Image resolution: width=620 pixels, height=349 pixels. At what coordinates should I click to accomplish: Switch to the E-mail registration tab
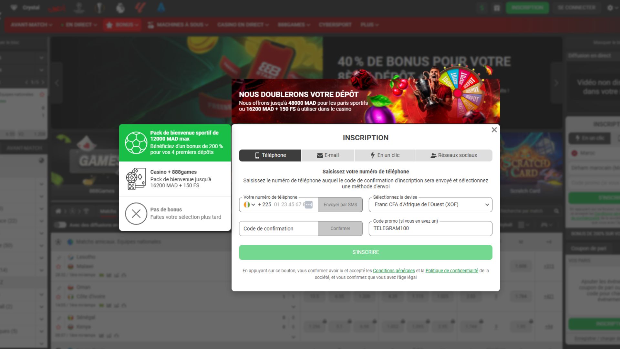[328, 155]
